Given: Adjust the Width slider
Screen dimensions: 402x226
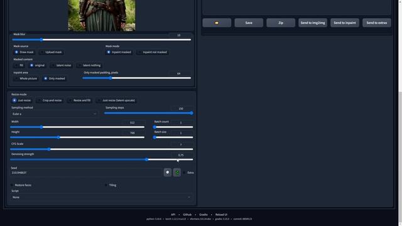Looking at the screenshot, I should tap(77, 127).
